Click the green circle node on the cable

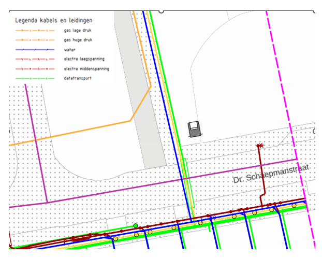click(136, 225)
